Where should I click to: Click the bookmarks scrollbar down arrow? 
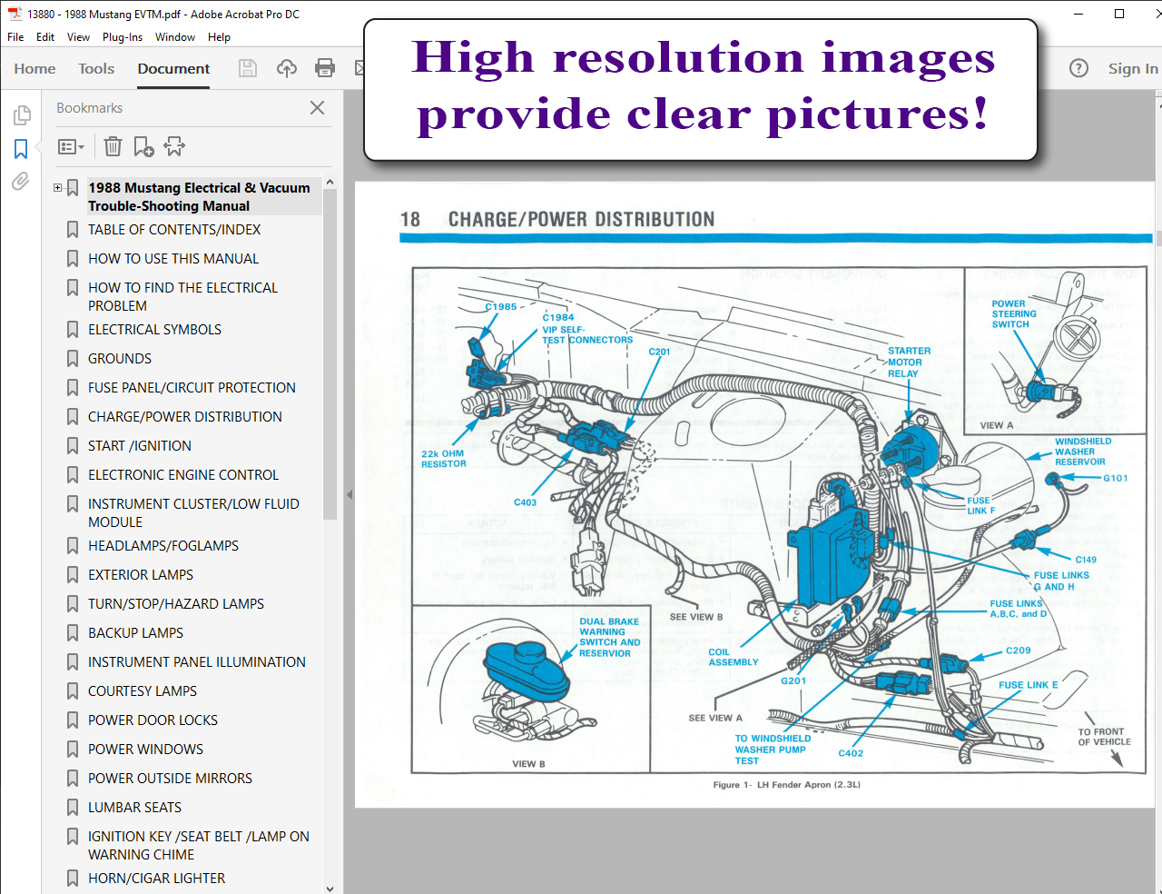[330, 888]
